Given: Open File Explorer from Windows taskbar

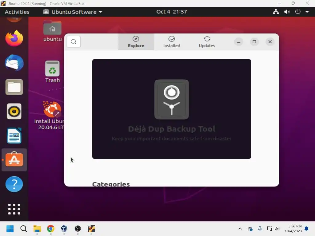Looking at the screenshot, I should tap(37, 229).
